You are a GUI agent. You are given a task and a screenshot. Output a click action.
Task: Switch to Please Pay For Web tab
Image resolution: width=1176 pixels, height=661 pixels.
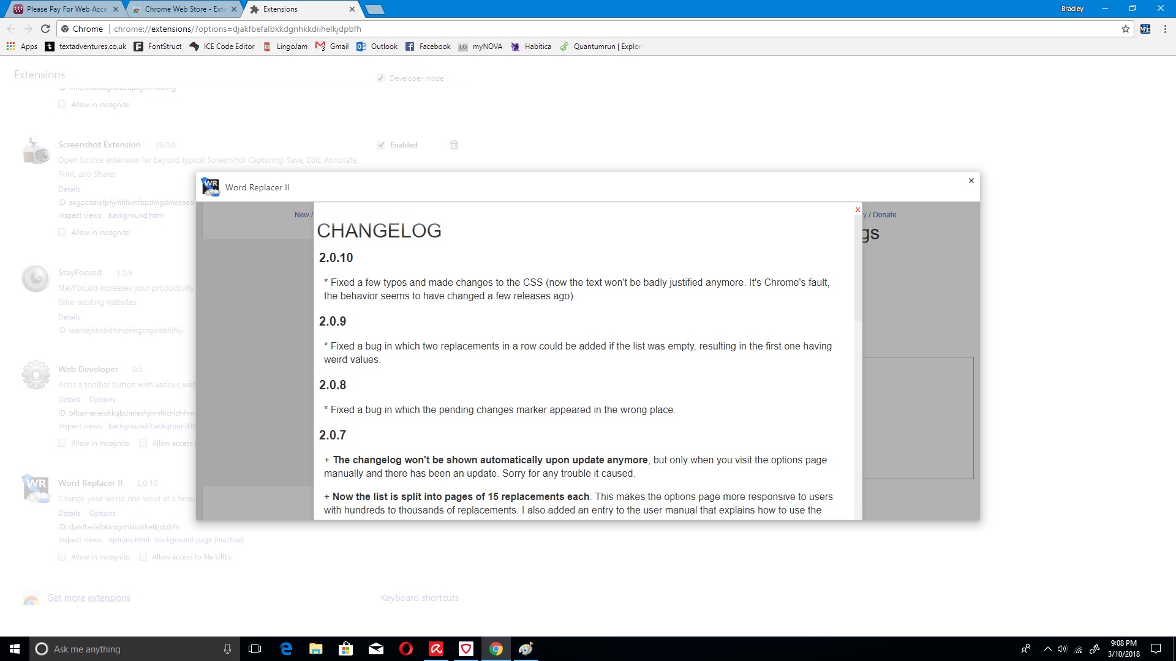[66, 9]
